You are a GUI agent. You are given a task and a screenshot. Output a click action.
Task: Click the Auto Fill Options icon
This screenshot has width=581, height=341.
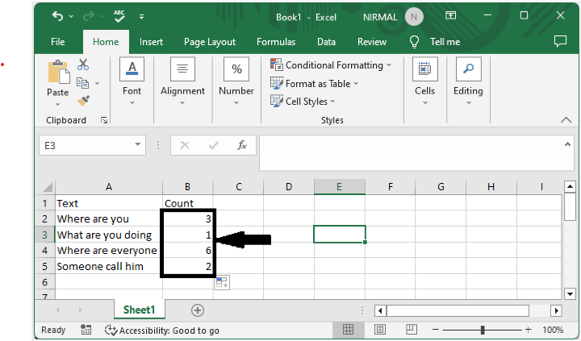click(222, 282)
